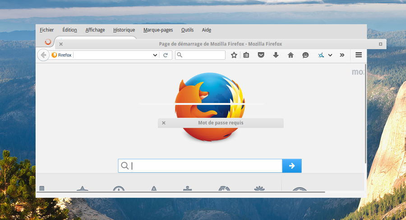Image resolution: width=406 pixels, height=220 pixels.
Task: Save the page to Pocket
Action: (x=261, y=55)
